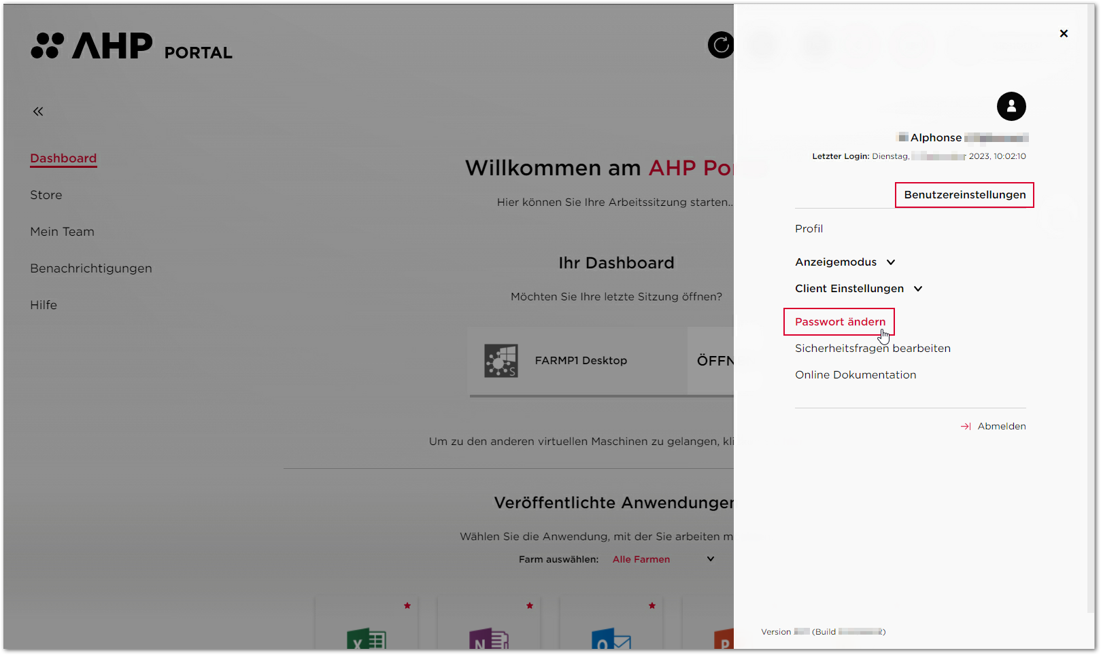Image resolution: width=1101 pixels, height=655 pixels.
Task: Click the Benutzereinstellungen heading
Action: (964, 195)
